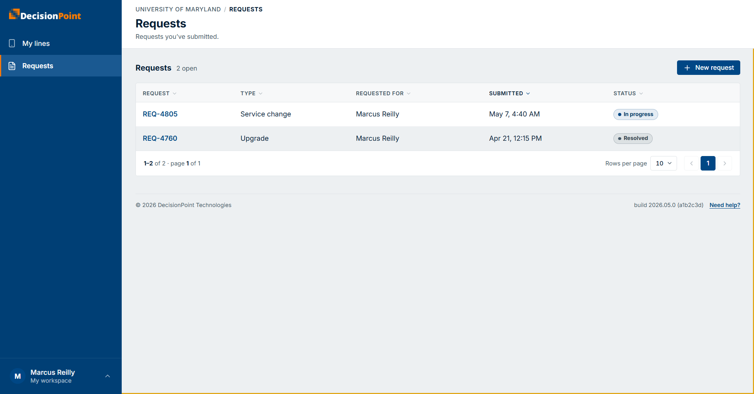The height and width of the screenshot is (394, 754).
Task: Open request REQ-4805
Action: pyautogui.click(x=160, y=114)
